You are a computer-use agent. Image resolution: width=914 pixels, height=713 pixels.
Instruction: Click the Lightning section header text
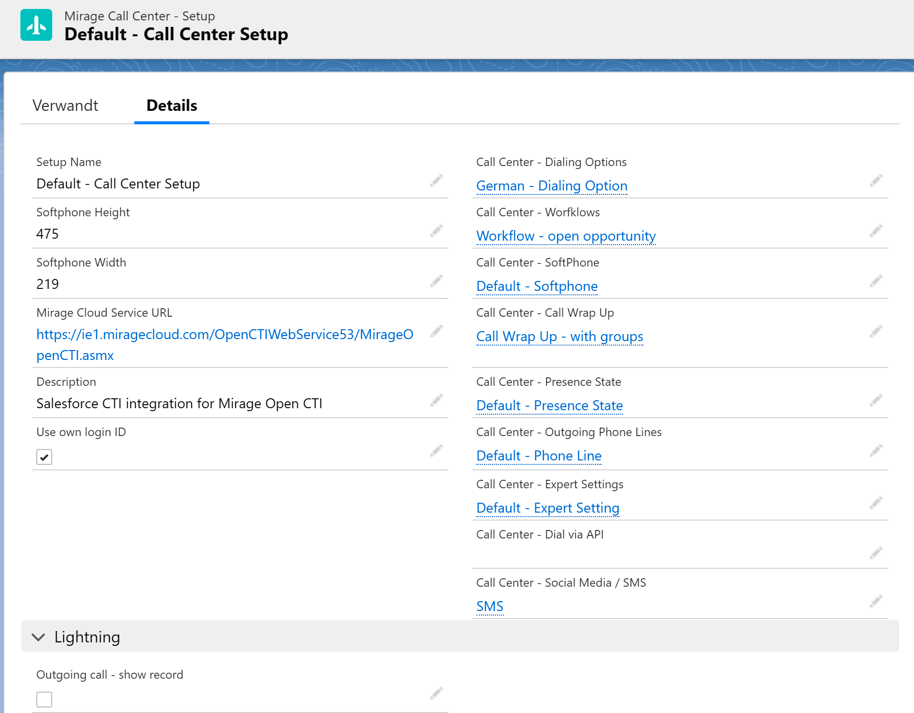click(88, 637)
